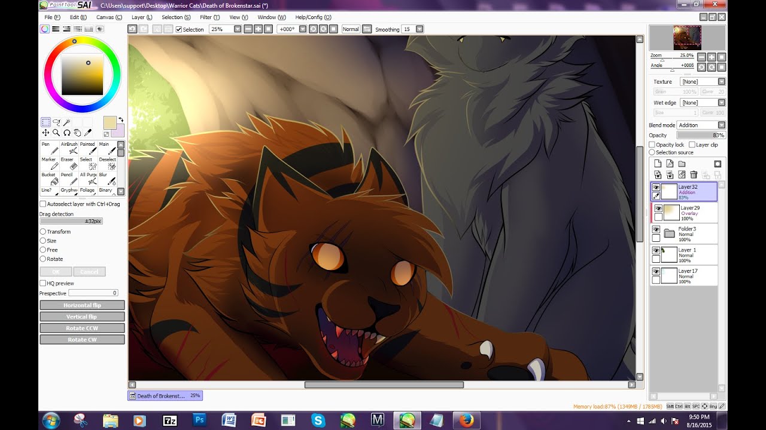Select the Death of Brokenstar document tab

165,395
